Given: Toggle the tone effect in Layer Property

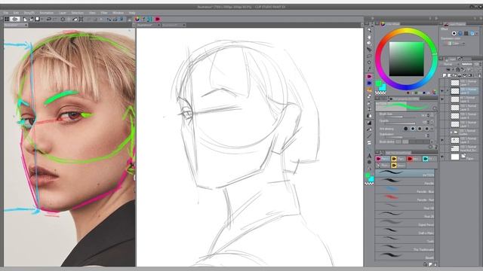Looking at the screenshot, I should 460,33.
